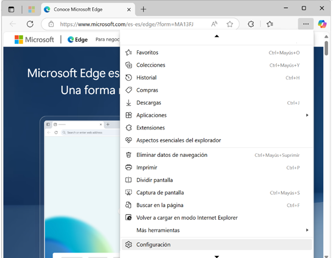The height and width of the screenshot is (258, 333).
Task: Open Favorites list toolbar icon
Action: [x=270, y=24]
